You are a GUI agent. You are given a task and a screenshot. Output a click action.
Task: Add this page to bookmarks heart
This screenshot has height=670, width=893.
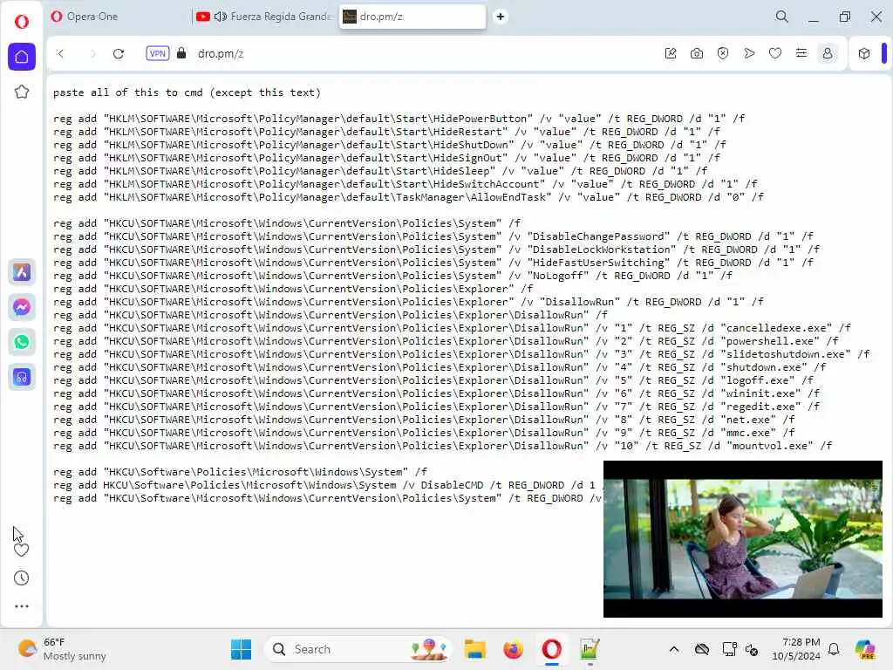tap(775, 53)
